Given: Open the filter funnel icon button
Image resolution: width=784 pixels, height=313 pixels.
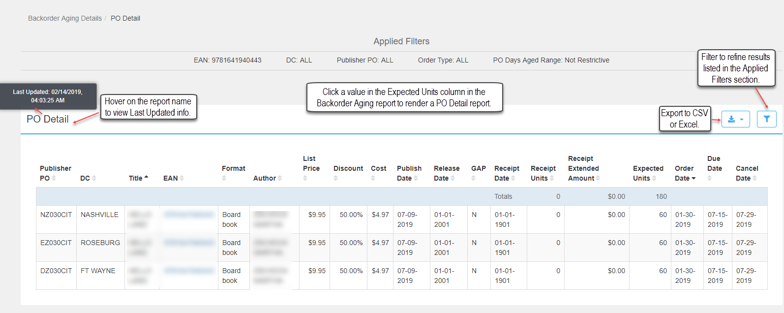Looking at the screenshot, I should [766, 119].
